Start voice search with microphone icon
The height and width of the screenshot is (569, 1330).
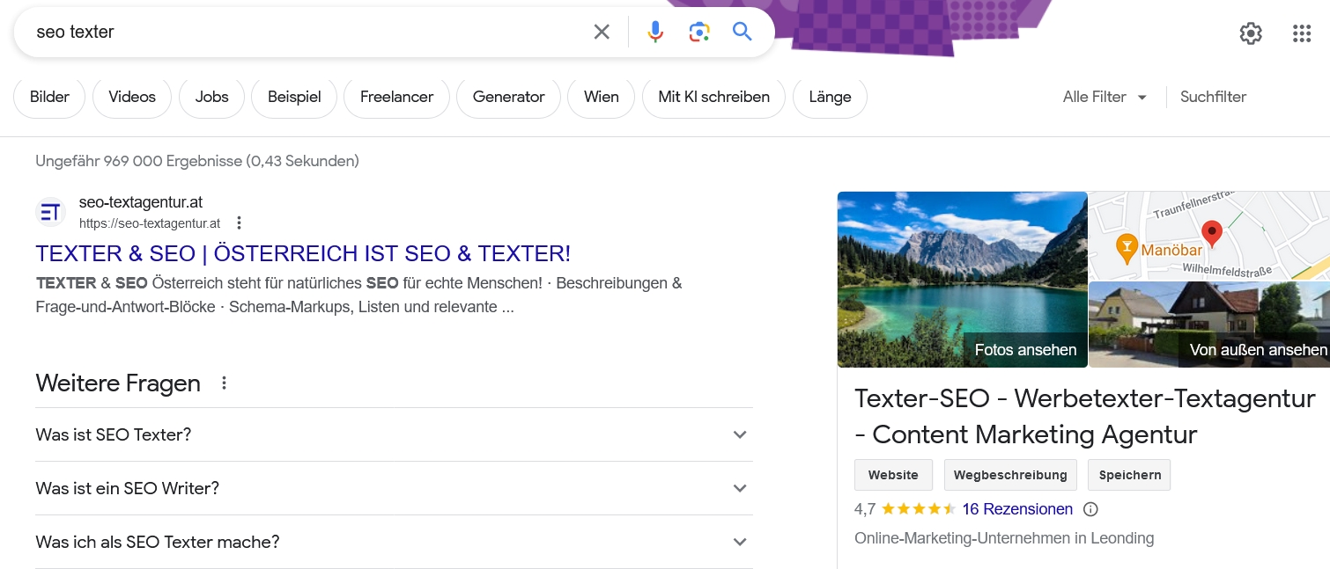coord(655,33)
